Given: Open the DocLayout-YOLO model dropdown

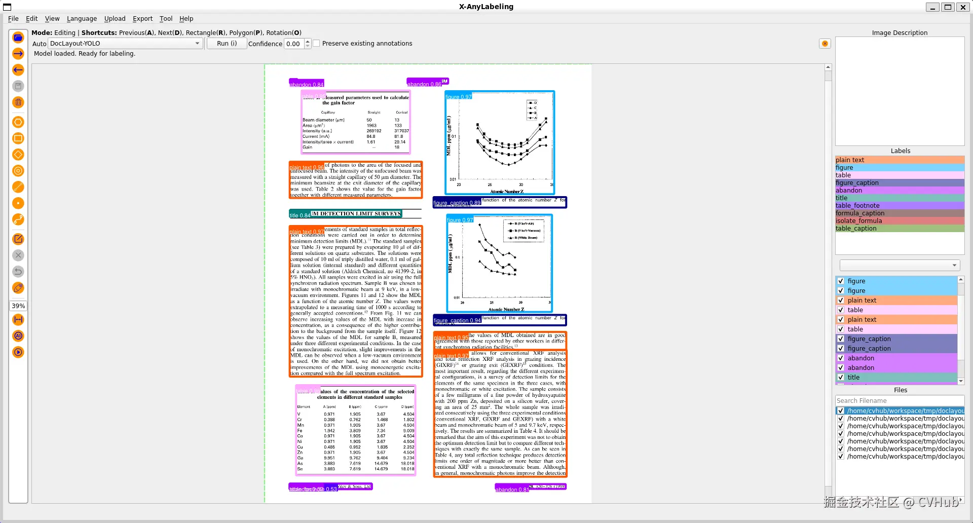Looking at the screenshot, I should [126, 44].
